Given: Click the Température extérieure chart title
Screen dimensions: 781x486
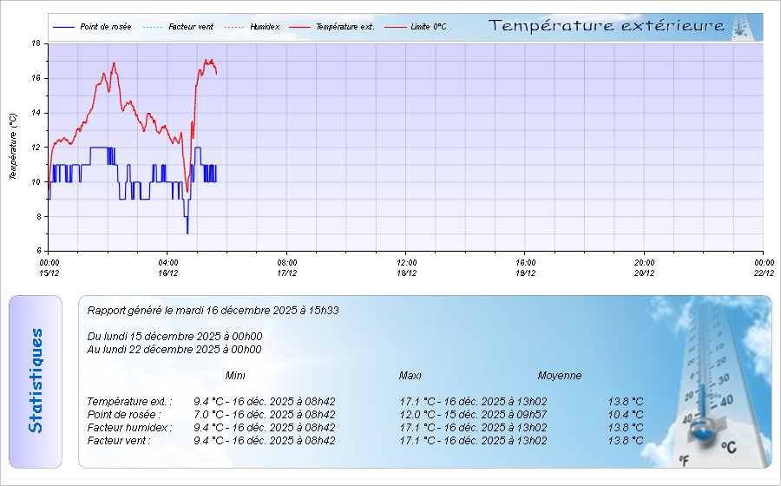Looking at the screenshot, I should [x=607, y=26].
